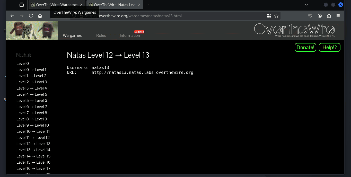This screenshot has width=351, height=177.
Task: Open QR/extension grid icon in address bar
Action: coord(269,16)
